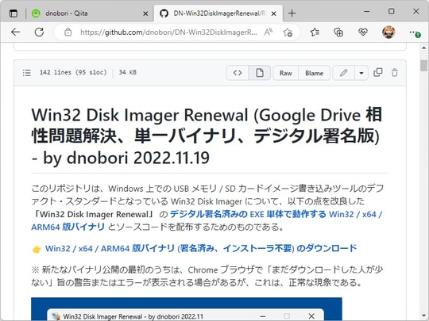
Task: Maximize the Edge browser window
Action: (x=391, y=11)
